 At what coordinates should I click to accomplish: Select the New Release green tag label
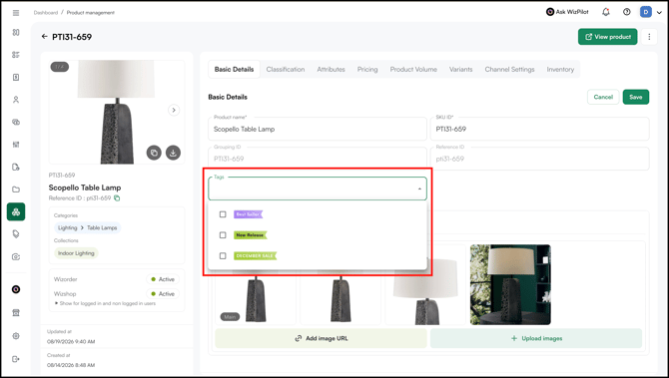point(251,235)
